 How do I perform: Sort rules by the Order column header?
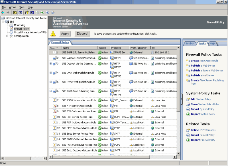(55, 48)
